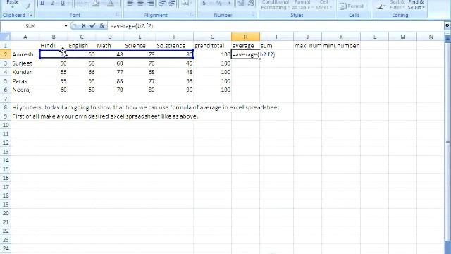451x254 pixels.
Task: Click the 'mini.number' header cell
Action: click(341, 45)
